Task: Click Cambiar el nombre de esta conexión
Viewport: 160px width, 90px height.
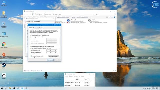Action: [80, 17]
